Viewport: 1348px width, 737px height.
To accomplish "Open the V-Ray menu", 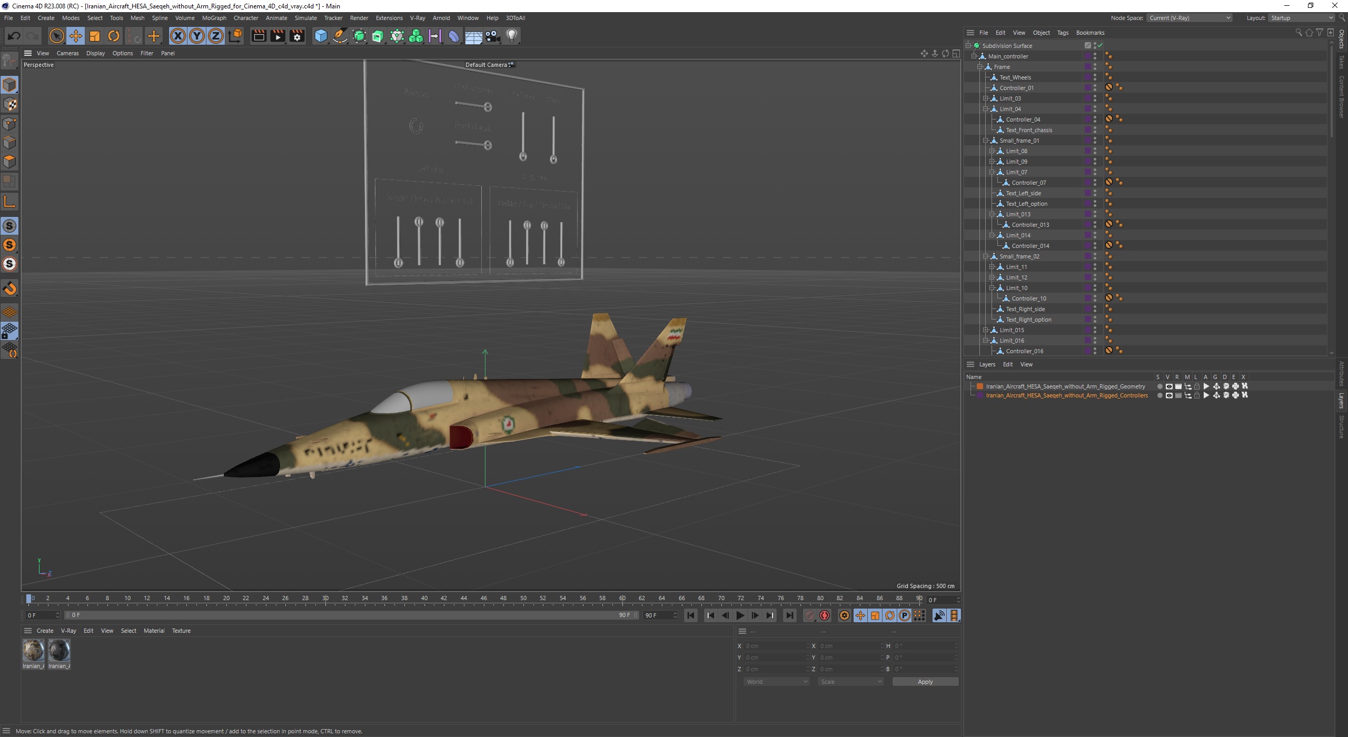I will pyautogui.click(x=417, y=18).
